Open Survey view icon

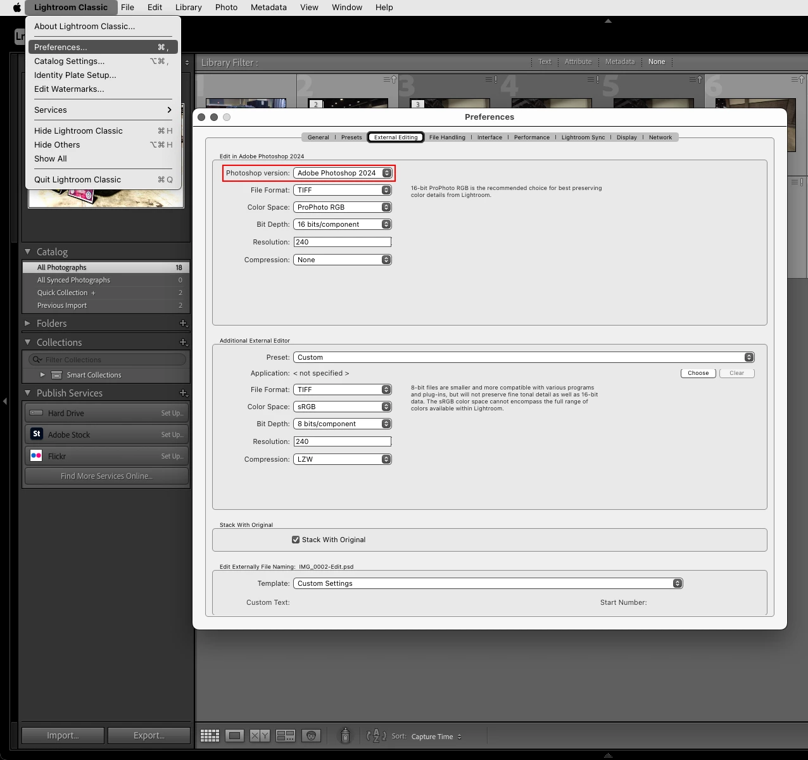click(x=286, y=735)
